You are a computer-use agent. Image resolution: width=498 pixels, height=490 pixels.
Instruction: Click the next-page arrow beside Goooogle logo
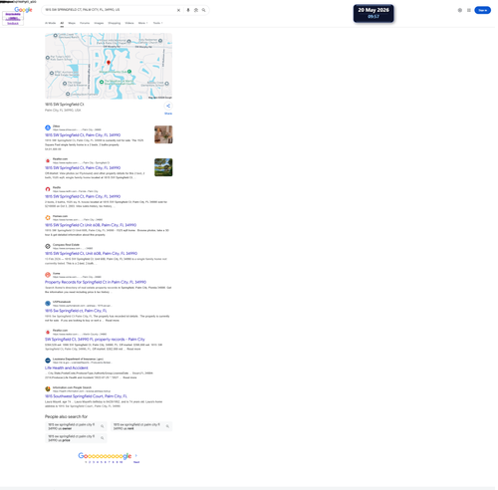(136, 455)
